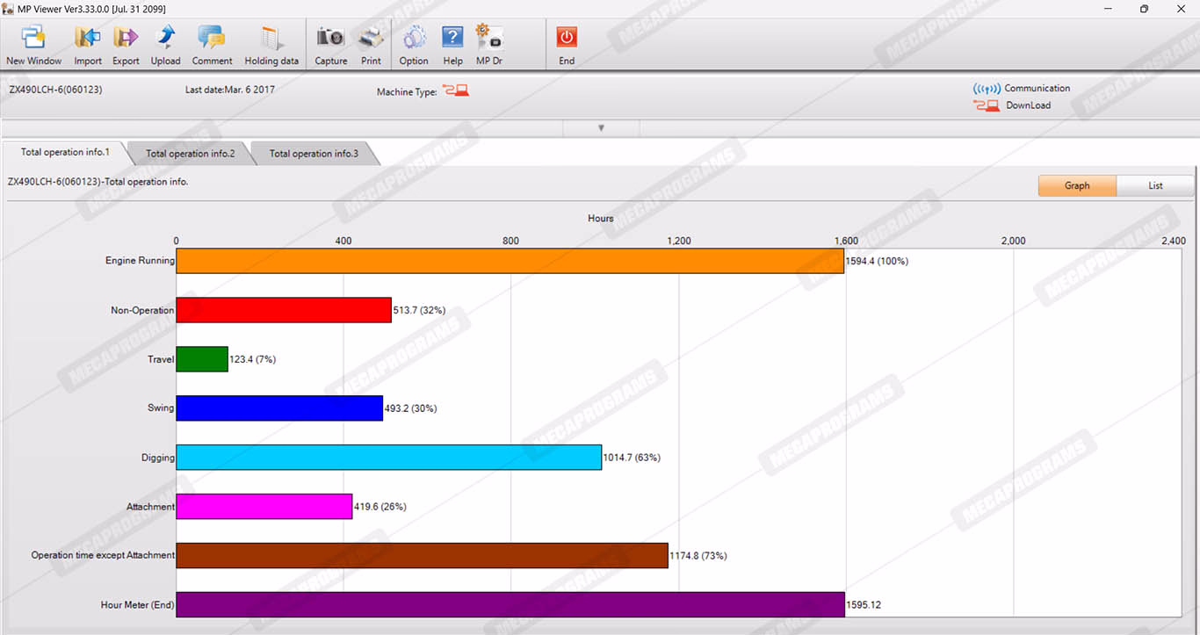The width and height of the screenshot is (1200, 635).
Task: Expand the collapsed header panel arrow
Action: pos(601,128)
